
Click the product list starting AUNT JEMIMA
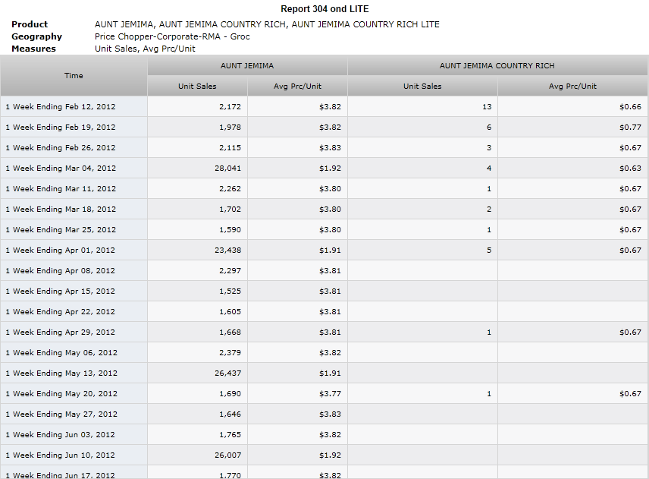pos(267,24)
